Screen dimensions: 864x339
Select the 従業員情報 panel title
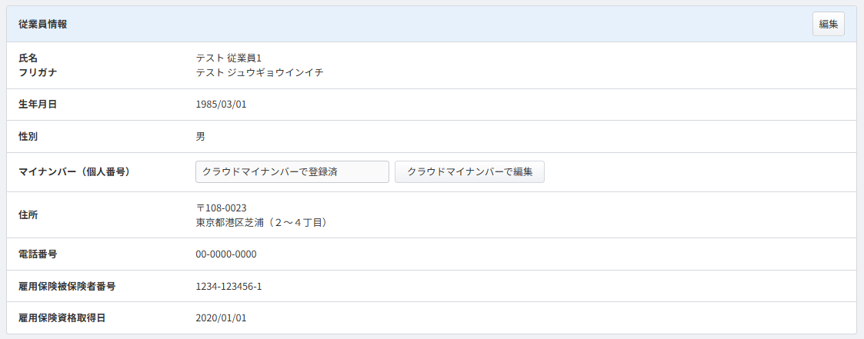[x=42, y=25]
